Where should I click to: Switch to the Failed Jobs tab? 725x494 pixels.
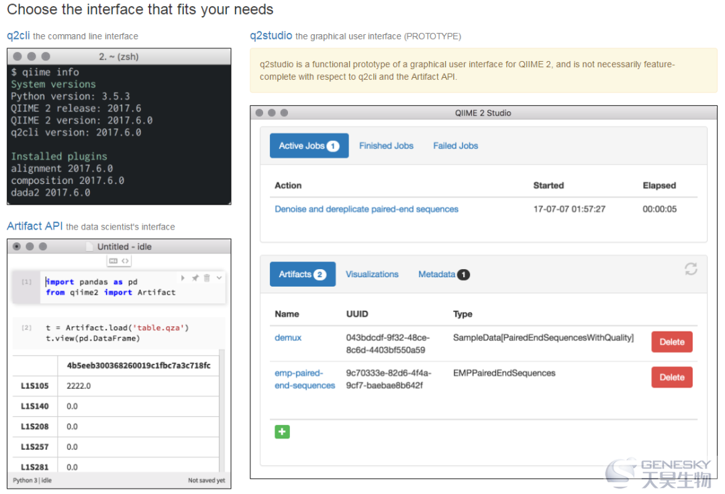point(455,146)
